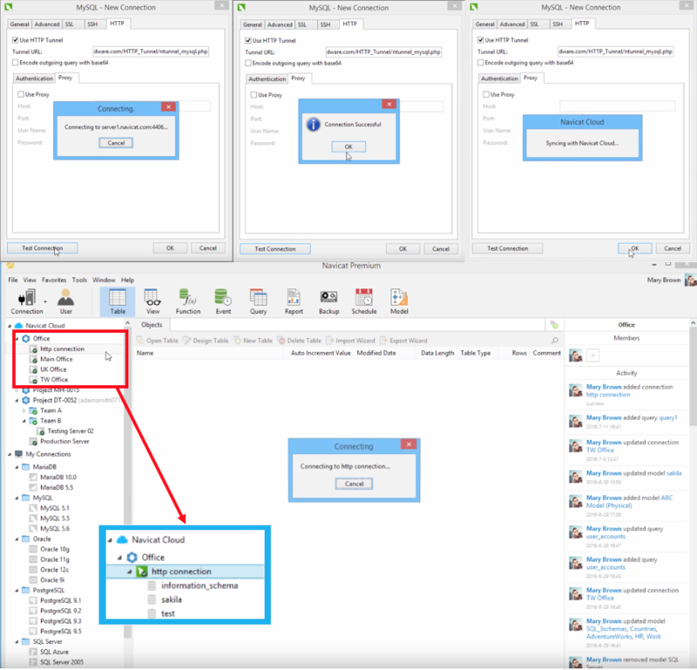Collapse the Project DT-0052 node
The image size is (697, 670).
pyautogui.click(x=17, y=401)
